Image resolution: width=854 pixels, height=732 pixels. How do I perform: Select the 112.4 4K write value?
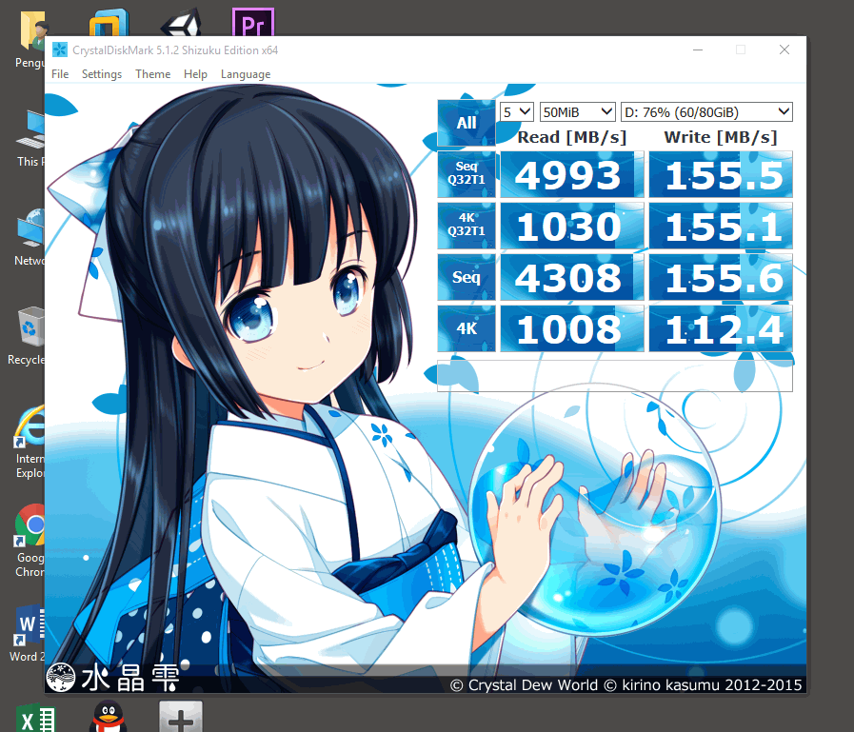721,328
